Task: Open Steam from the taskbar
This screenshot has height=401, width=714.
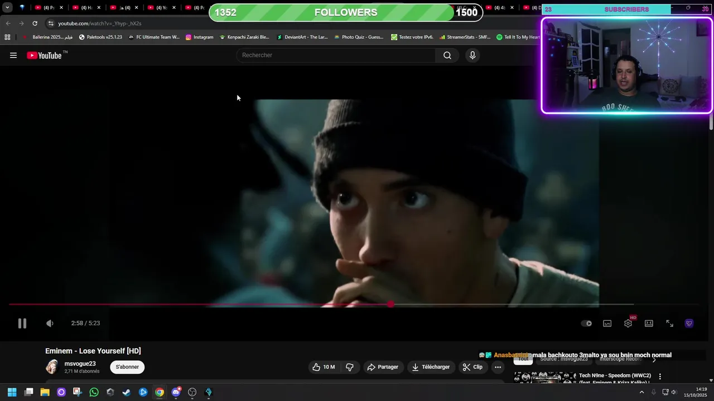Action: pos(127,392)
